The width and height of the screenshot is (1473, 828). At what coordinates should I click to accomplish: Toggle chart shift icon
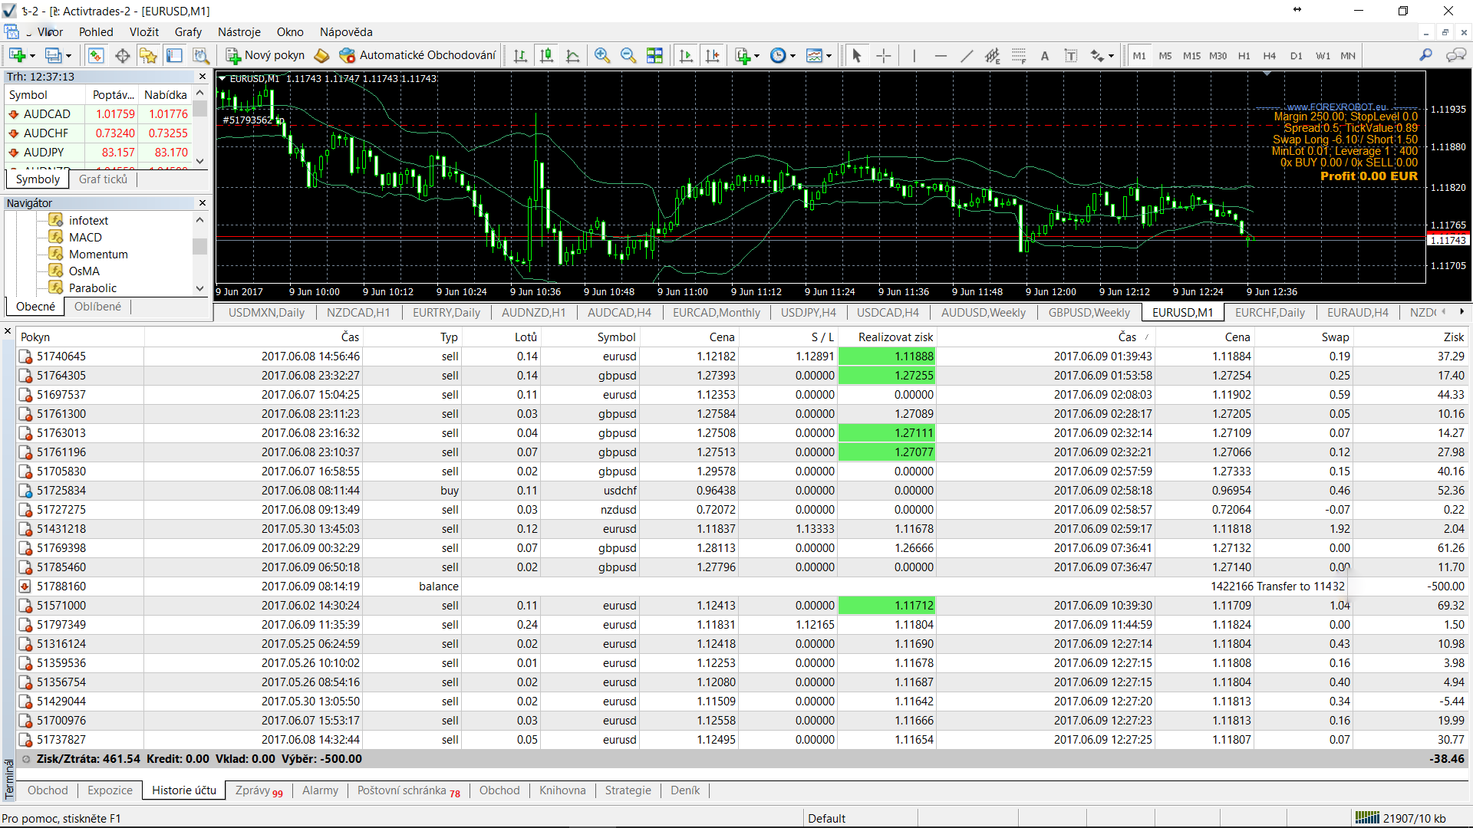coord(712,55)
